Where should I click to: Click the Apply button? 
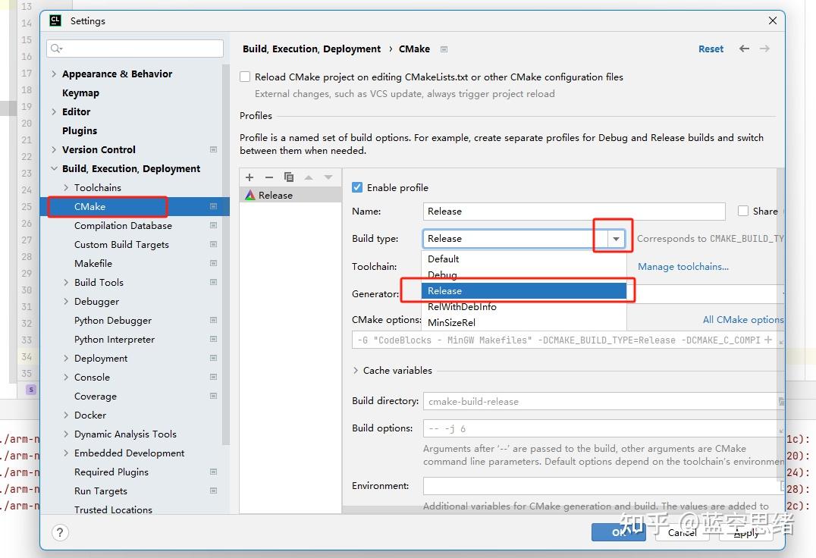pos(746,532)
